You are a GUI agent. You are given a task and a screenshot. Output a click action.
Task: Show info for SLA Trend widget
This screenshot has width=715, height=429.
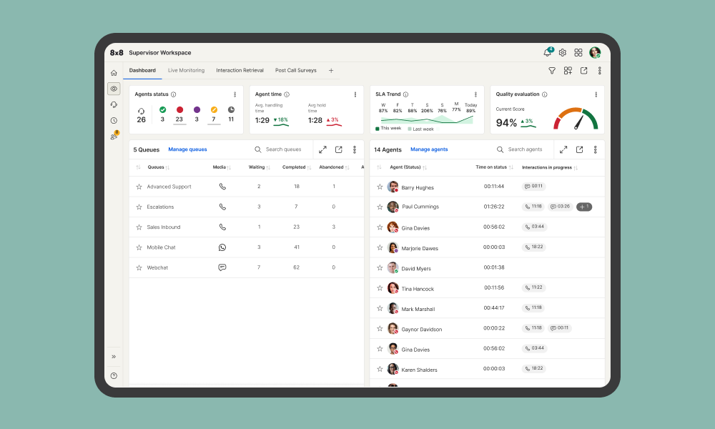click(x=405, y=94)
